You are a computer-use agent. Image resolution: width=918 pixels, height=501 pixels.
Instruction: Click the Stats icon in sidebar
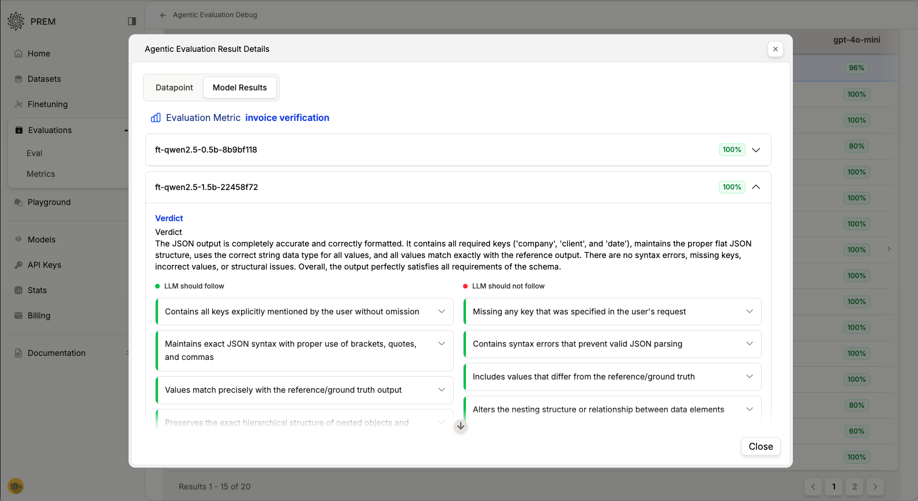(x=18, y=290)
